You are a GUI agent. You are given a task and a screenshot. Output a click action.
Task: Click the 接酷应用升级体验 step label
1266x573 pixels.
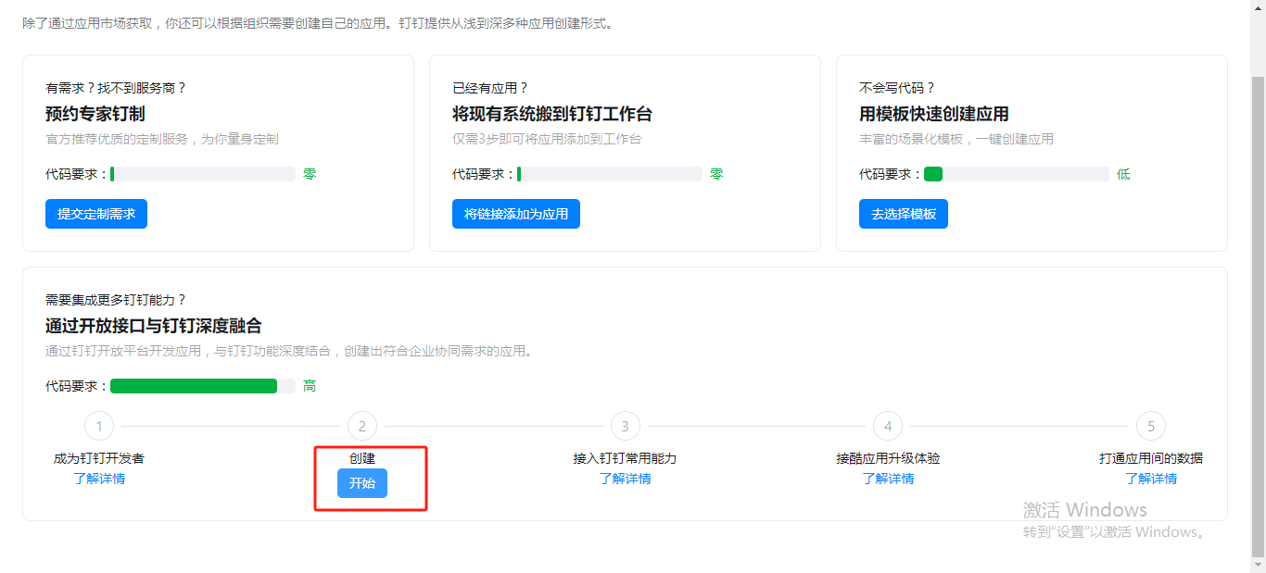[888, 458]
